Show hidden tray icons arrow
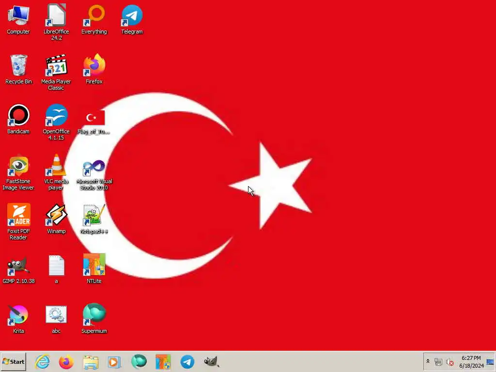The image size is (496, 372). point(428,361)
